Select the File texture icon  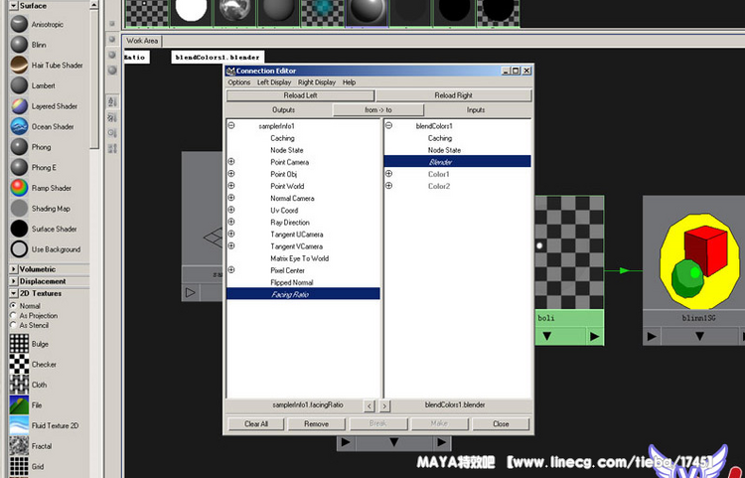pyautogui.click(x=18, y=405)
